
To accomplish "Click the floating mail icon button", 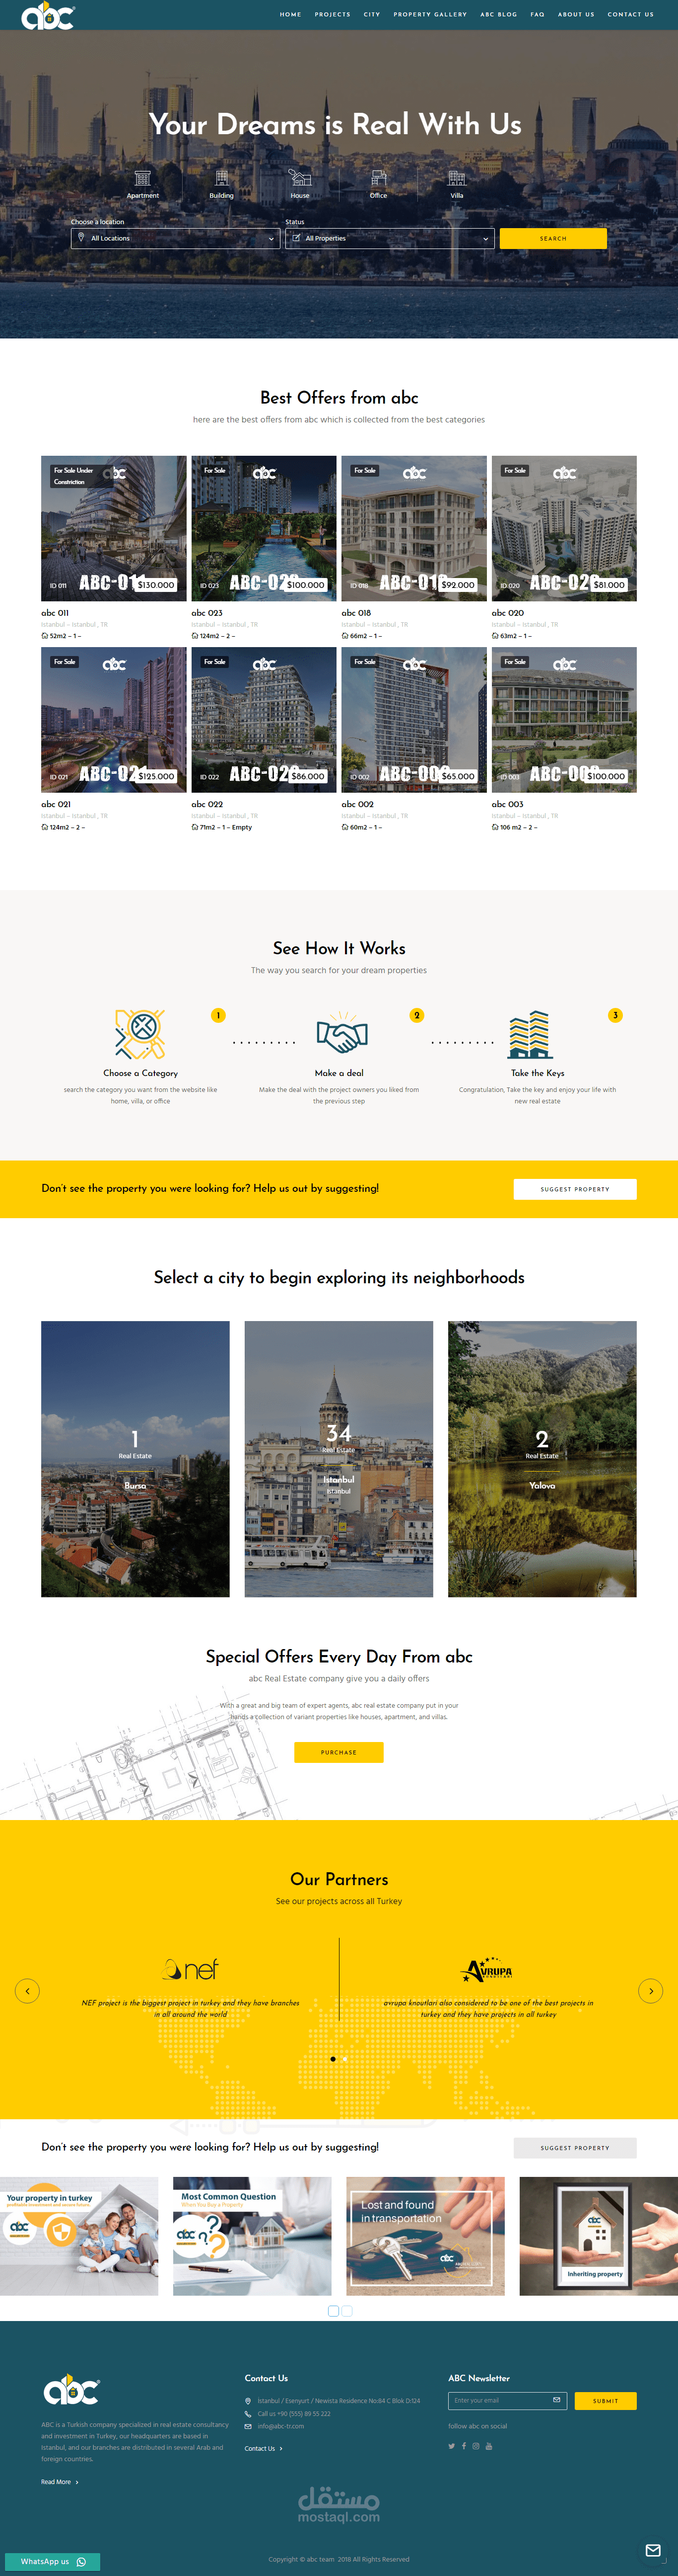I will coord(653,2550).
